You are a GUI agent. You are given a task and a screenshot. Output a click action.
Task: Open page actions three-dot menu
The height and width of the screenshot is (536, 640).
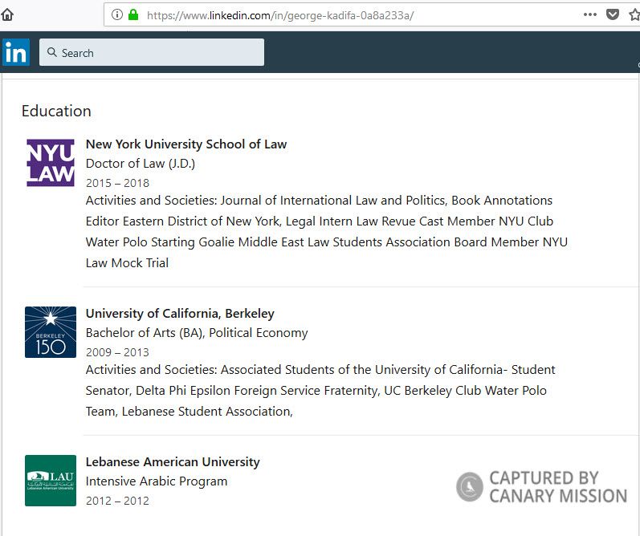point(590,14)
